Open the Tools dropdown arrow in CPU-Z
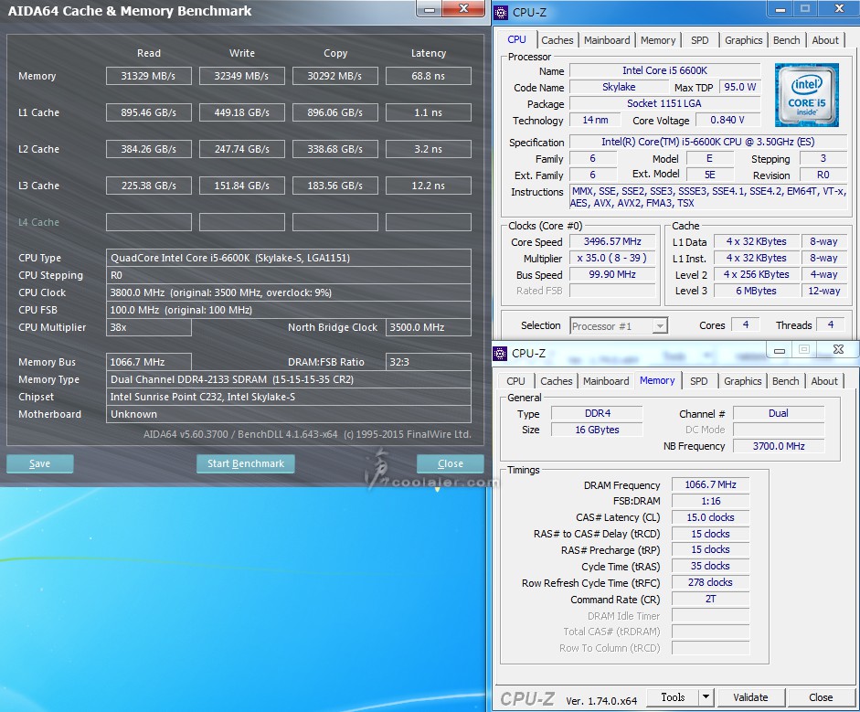 click(706, 697)
